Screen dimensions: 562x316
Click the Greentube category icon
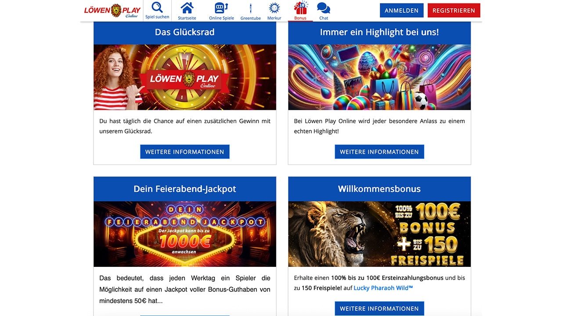pos(251,7)
